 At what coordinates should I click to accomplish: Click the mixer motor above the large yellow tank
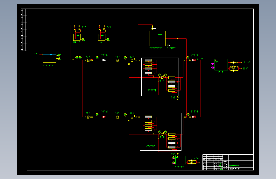(152, 29)
